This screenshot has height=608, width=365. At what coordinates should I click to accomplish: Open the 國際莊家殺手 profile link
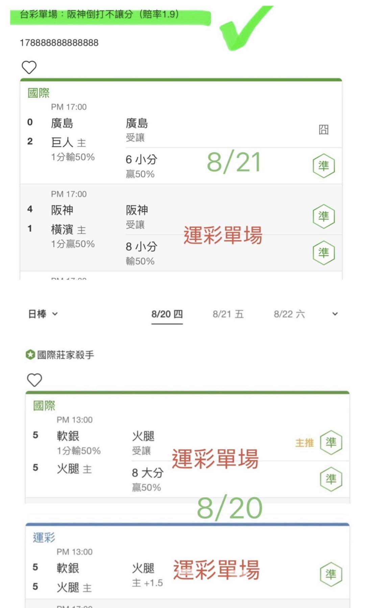[65, 355]
